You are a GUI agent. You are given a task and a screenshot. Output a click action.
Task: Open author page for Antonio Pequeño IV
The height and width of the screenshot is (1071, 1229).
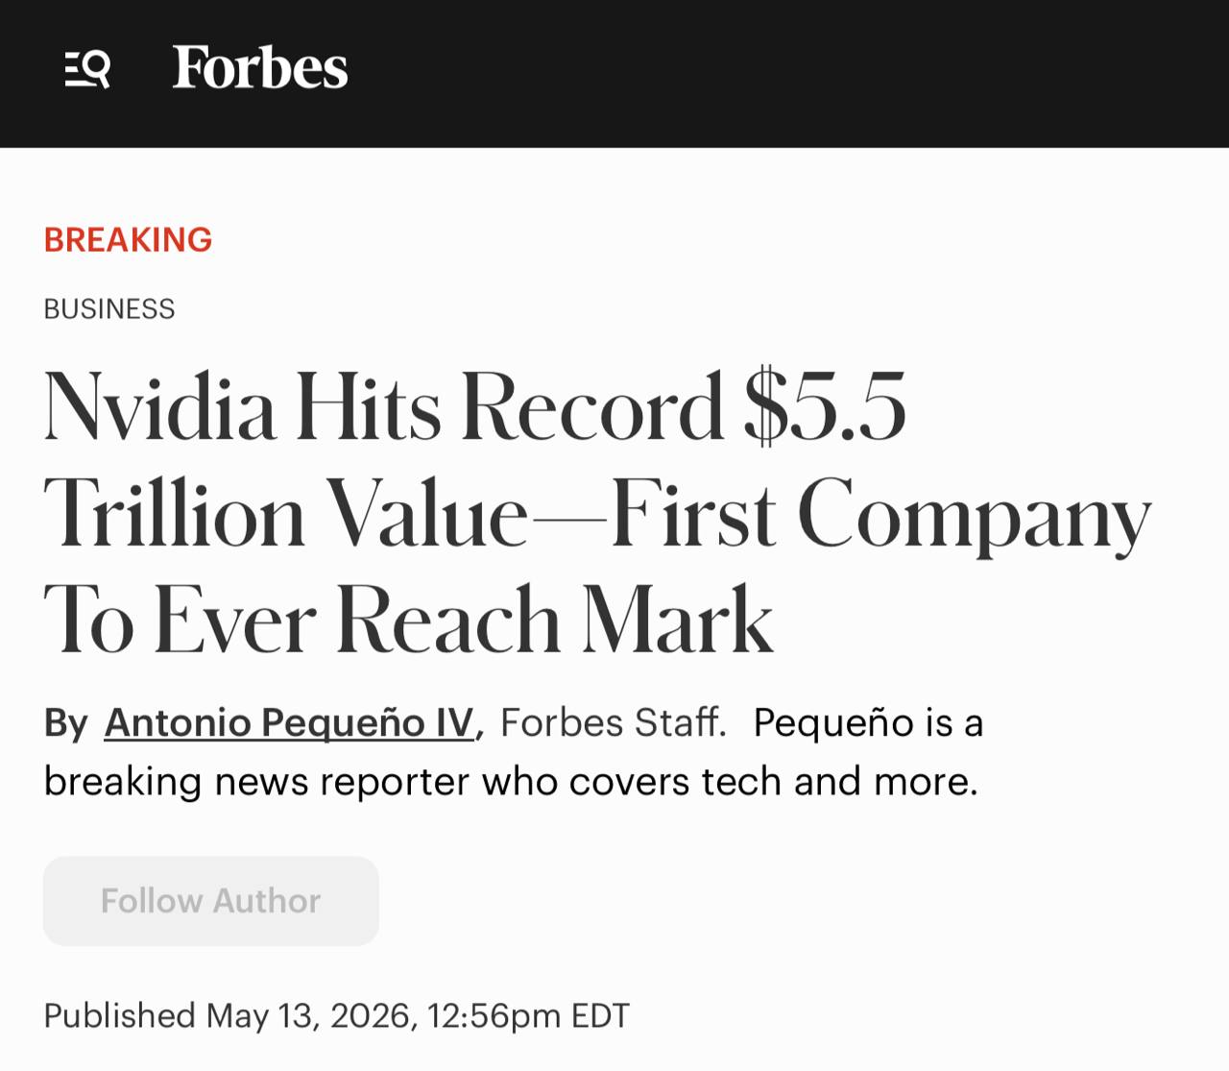[x=289, y=722]
